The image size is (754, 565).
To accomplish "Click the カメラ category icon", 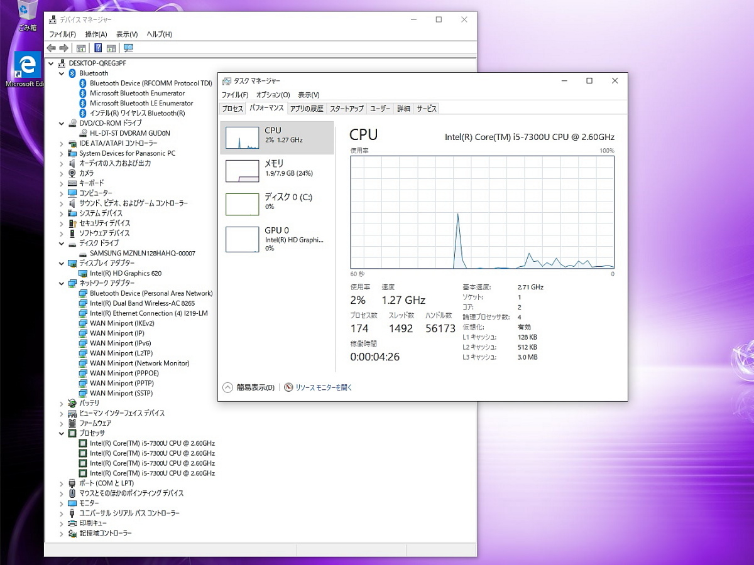I will [x=72, y=173].
